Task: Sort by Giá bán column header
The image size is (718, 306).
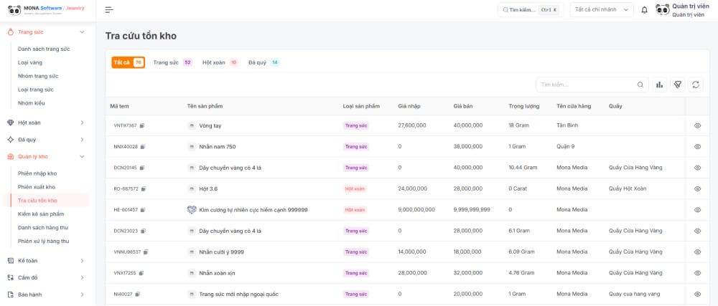Action: click(463, 106)
